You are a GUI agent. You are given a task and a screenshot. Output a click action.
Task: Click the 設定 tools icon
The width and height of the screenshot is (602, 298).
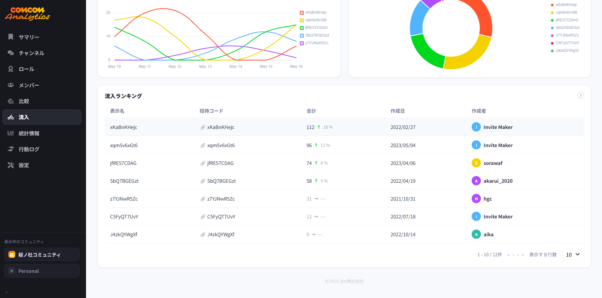tap(11, 165)
